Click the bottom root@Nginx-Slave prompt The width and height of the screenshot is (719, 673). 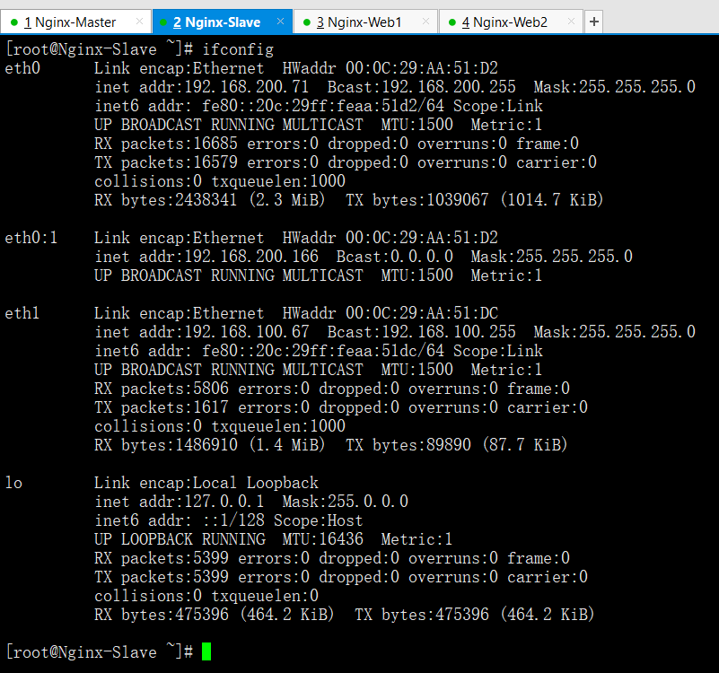click(99, 651)
